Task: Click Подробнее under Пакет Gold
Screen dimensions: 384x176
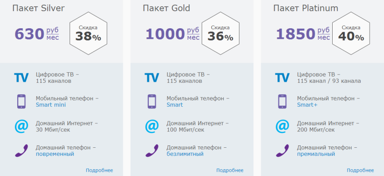Action: [230, 170]
